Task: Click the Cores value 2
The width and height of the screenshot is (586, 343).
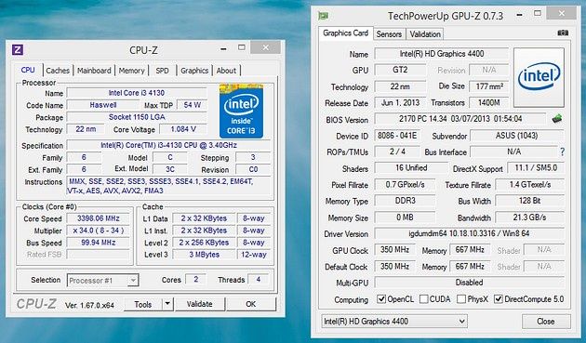Action: point(196,280)
